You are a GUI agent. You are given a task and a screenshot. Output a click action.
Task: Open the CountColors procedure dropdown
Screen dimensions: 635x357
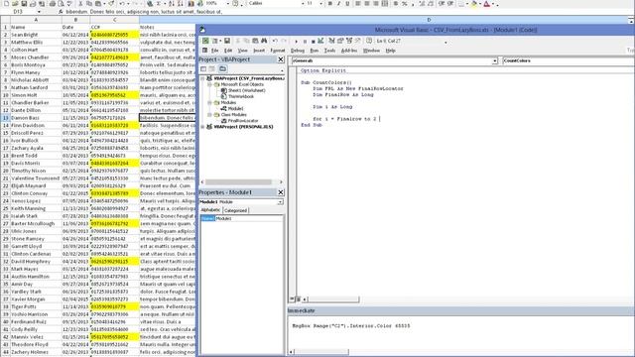(569, 60)
